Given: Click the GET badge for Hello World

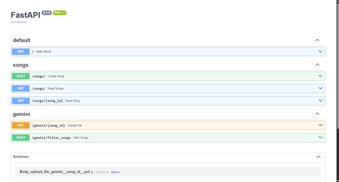Looking at the screenshot, I should point(21,51).
